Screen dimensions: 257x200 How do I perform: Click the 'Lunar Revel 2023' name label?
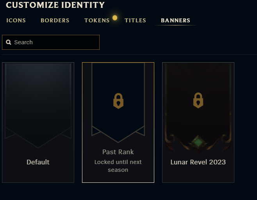pos(198,162)
